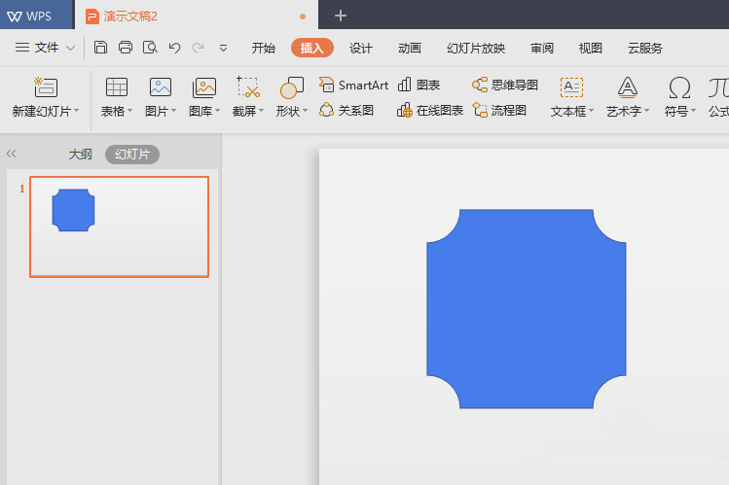
Task: Click the Undo arrow icon
Action: click(174, 48)
